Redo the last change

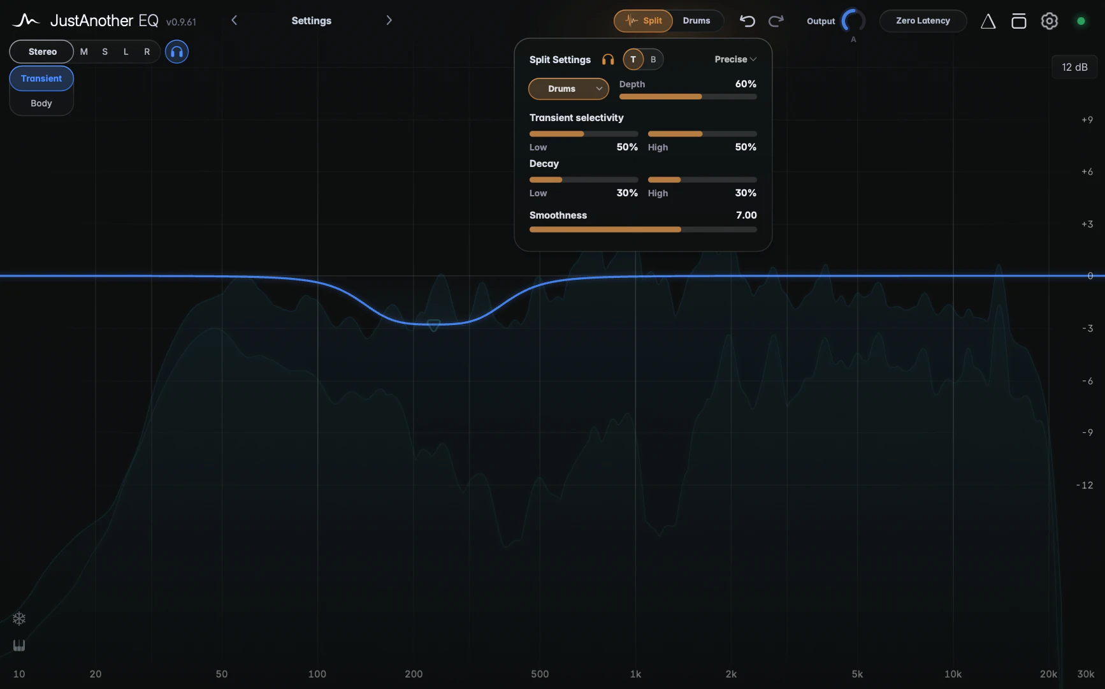[x=776, y=21]
